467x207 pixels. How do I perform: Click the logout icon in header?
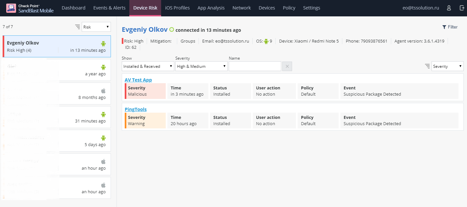tap(462, 8)
